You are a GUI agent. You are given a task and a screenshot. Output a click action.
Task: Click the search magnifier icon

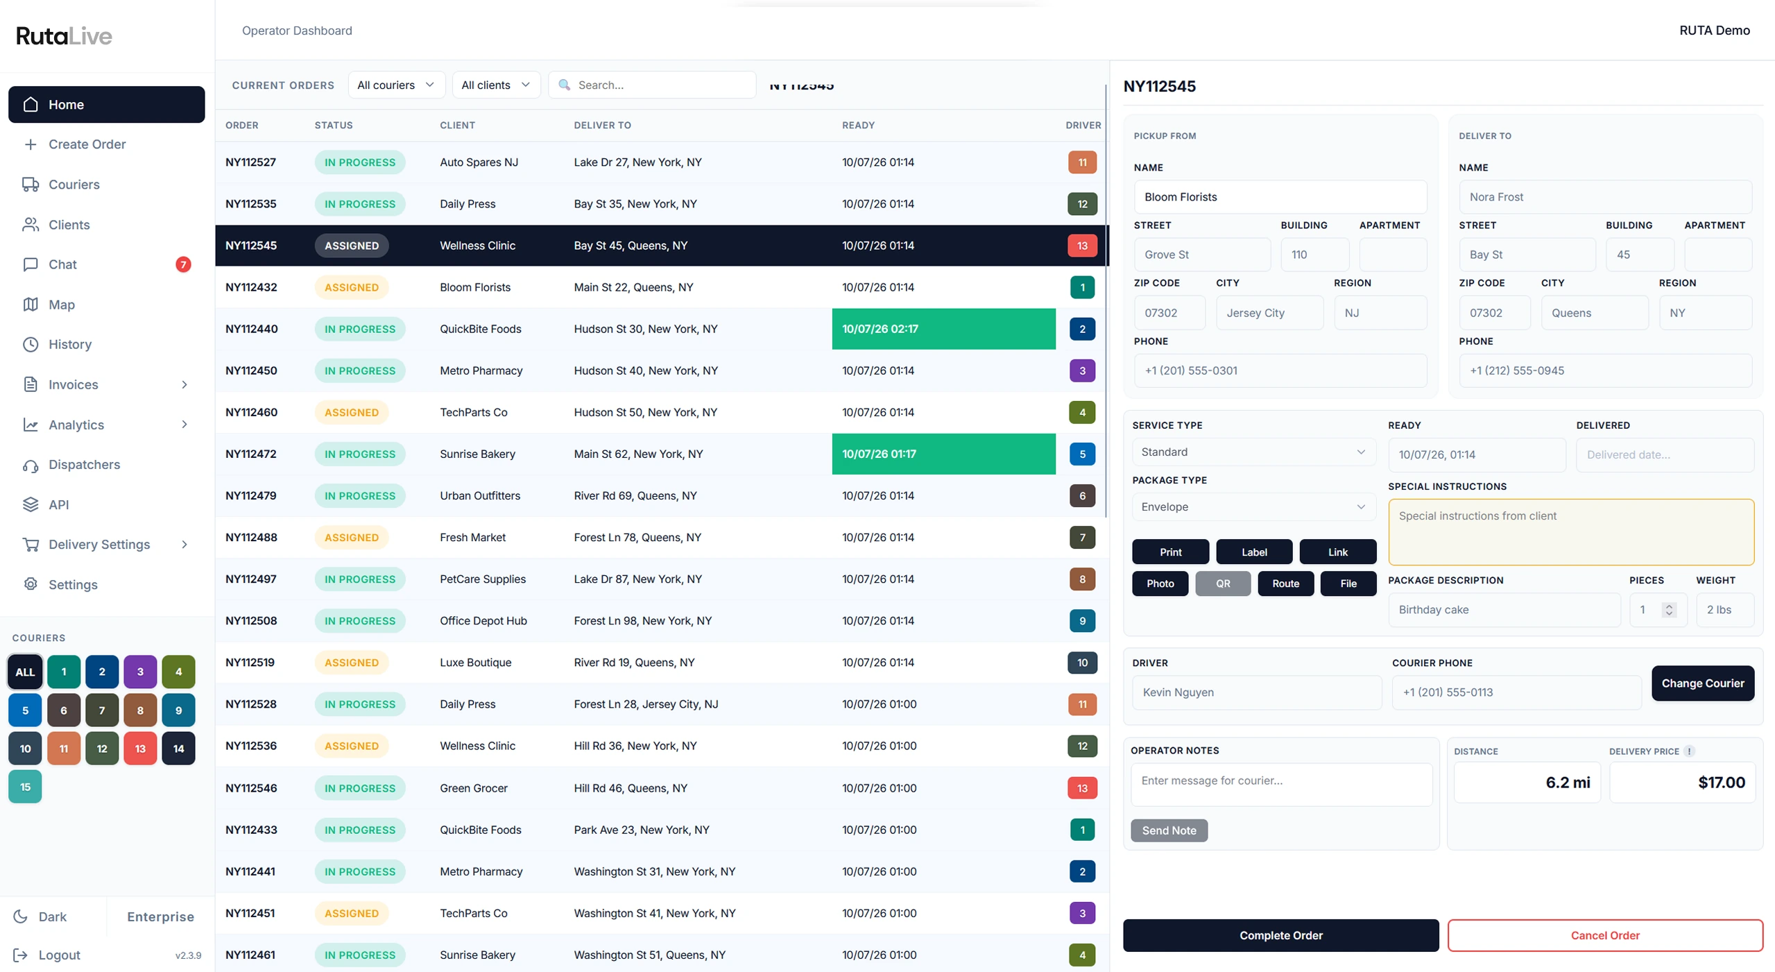(565, 85)
